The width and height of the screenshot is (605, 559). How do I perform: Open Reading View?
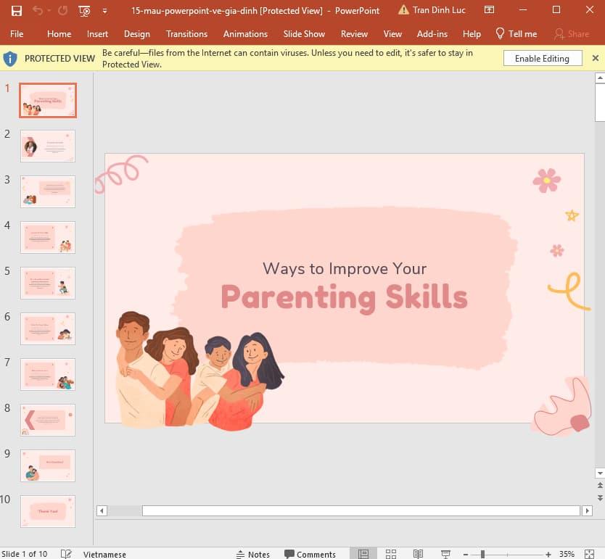[418, 554]
